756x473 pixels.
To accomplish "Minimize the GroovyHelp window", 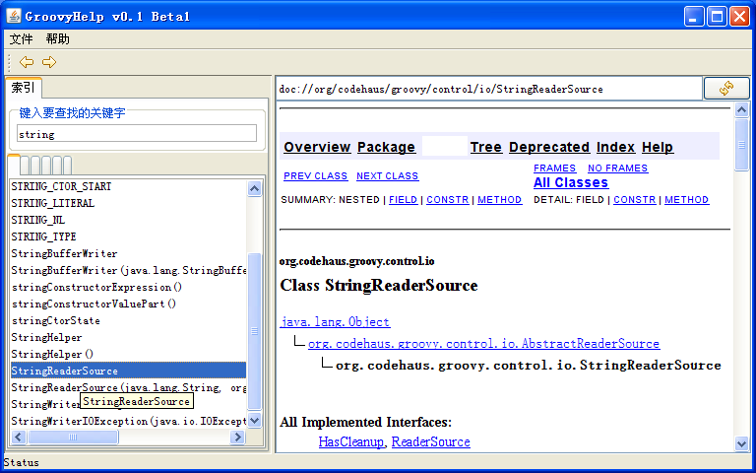I will [694, 17].
